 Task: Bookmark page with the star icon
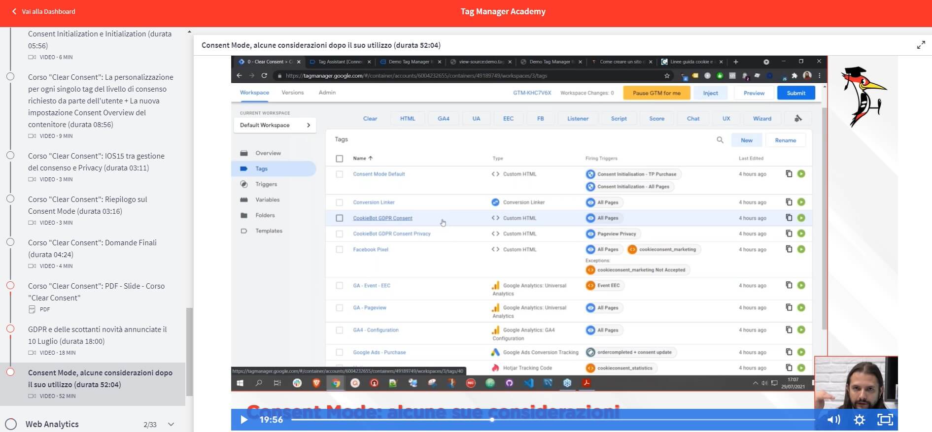click(x=667, y=76)
